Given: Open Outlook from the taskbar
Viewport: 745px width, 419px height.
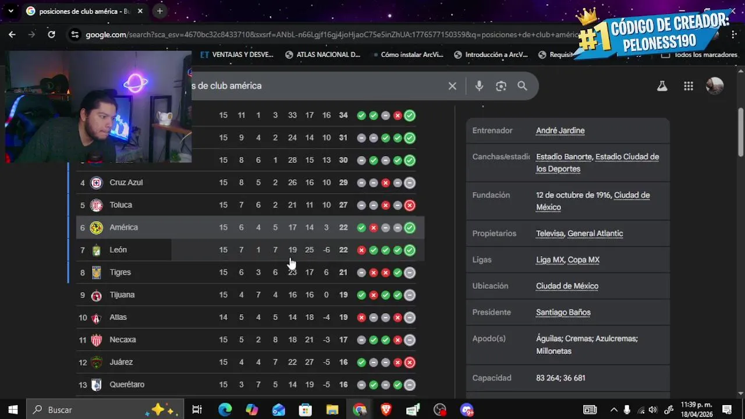Looking at the screenshot, I should tap(278, 410).
